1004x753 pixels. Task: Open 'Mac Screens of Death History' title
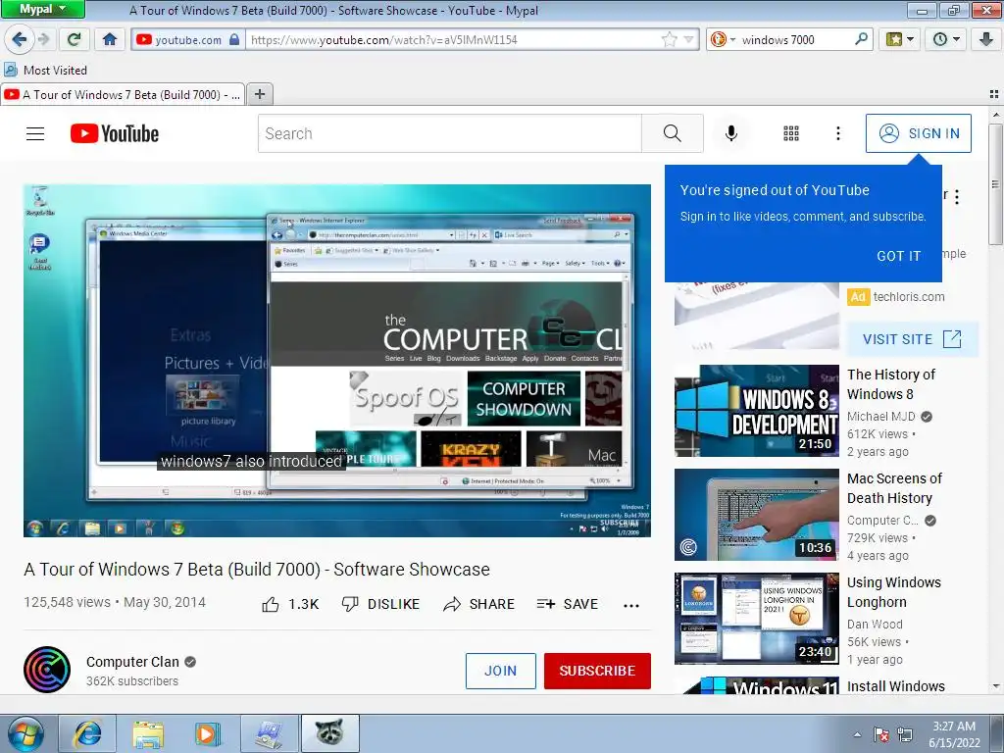click(894, 488)
